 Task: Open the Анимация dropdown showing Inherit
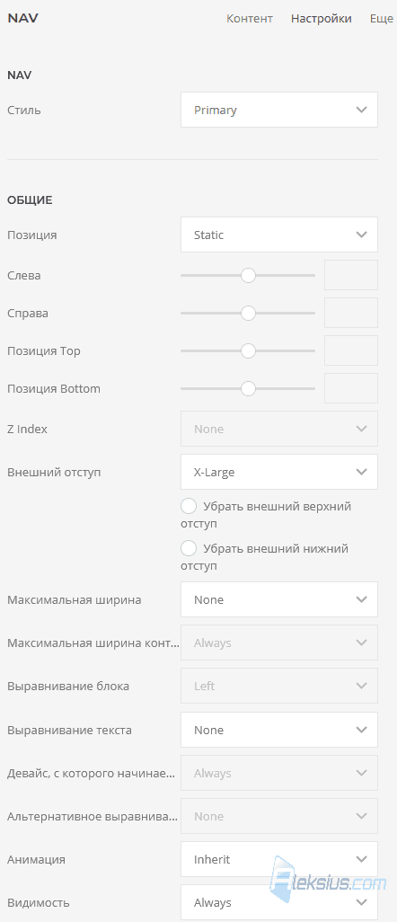[x=278, y=860]
